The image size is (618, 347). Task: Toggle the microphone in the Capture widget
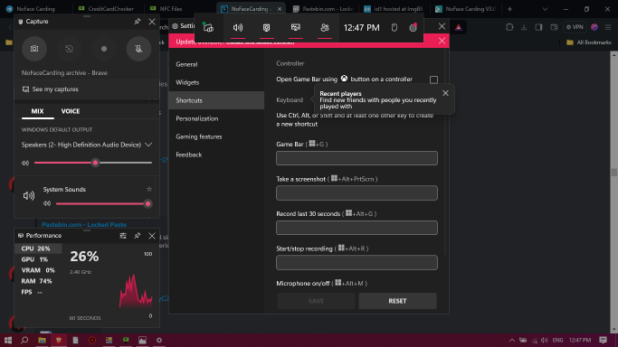138,49
